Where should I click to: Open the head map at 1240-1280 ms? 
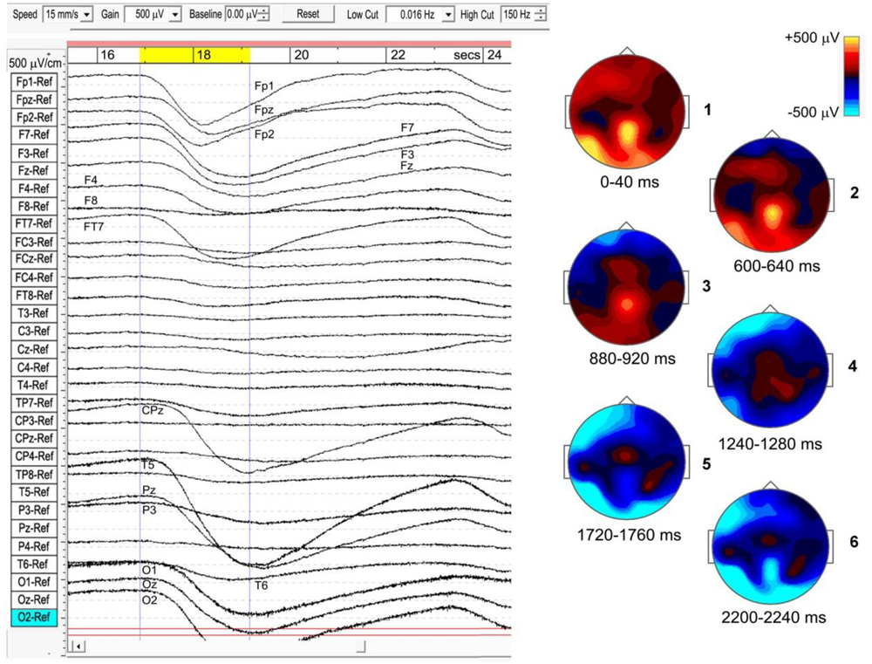pos(768,370)
